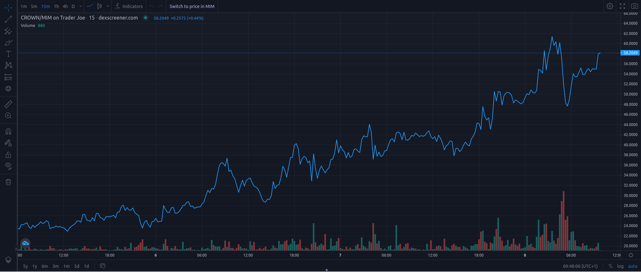Click the green market status dot
The image size is (641, 272).
coord(145,18)
